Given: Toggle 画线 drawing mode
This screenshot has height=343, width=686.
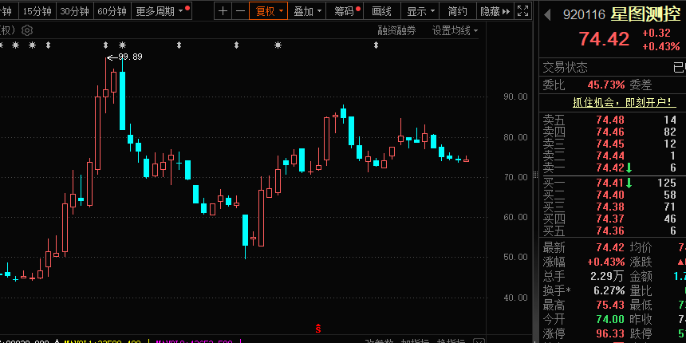Looking at the screenshot, I should (x=382, y=11).
